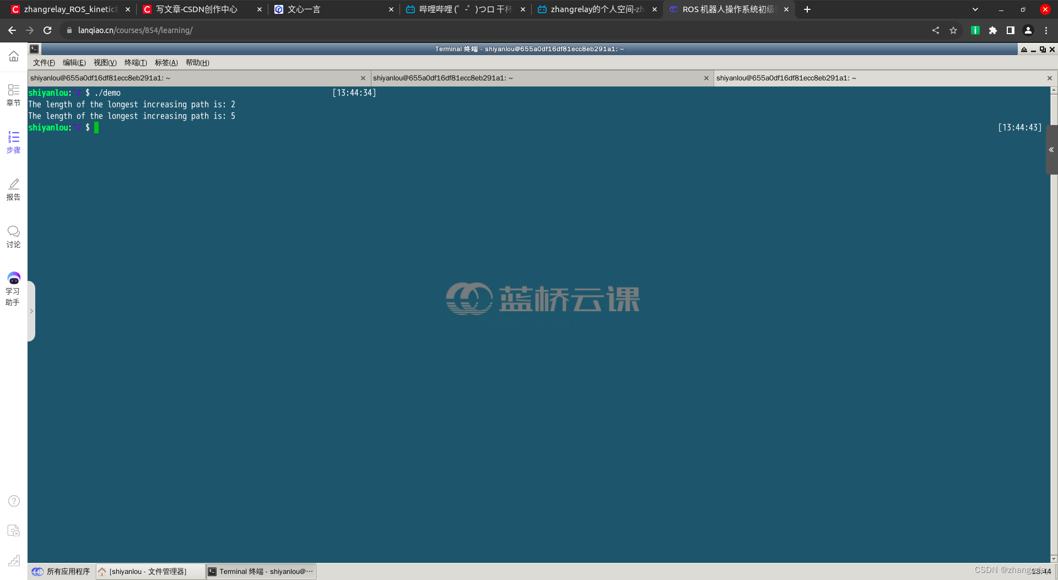
Task: Close the second terminal tab
Action: pos(706,78)
